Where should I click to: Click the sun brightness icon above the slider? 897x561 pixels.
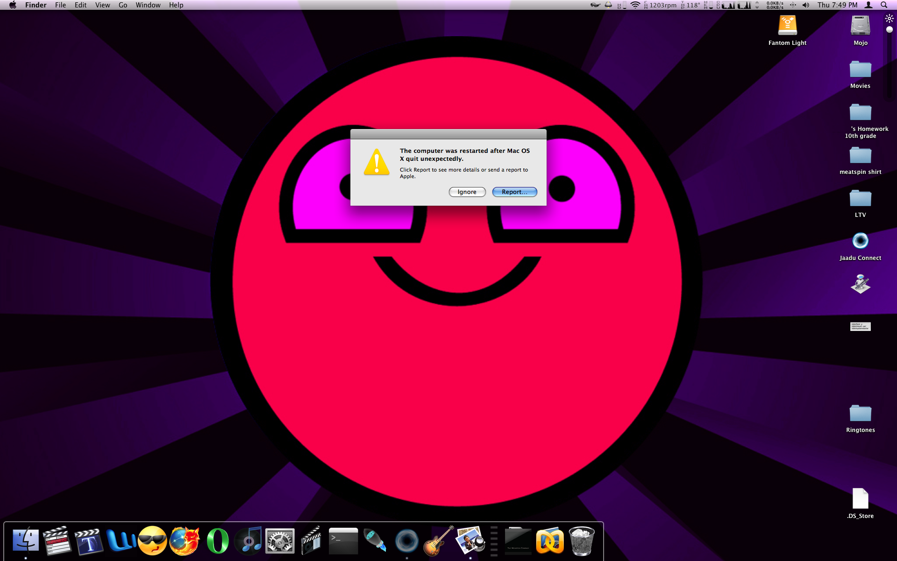(x=889, y=19)
